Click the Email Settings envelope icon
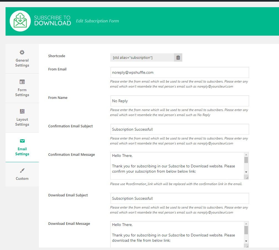279x250 pixels. click(x=22, y=141)
